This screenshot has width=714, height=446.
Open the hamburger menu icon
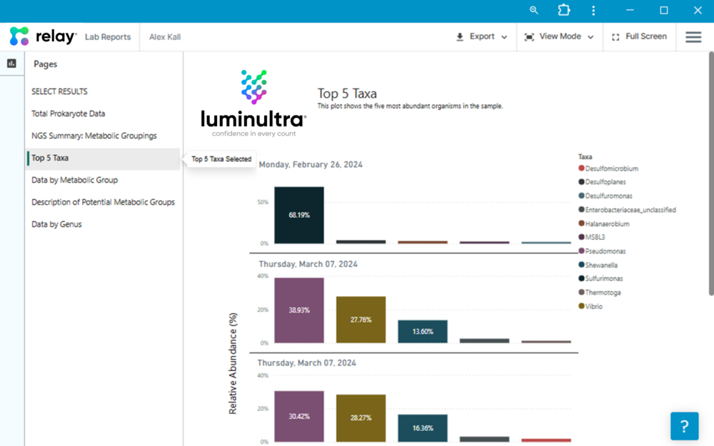tap(693, 37)
